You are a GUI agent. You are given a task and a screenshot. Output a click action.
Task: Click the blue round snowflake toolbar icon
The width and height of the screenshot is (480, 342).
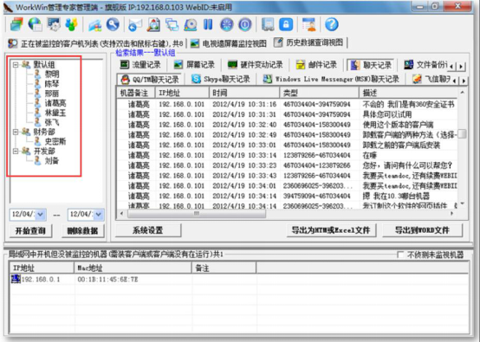point(227,24)
